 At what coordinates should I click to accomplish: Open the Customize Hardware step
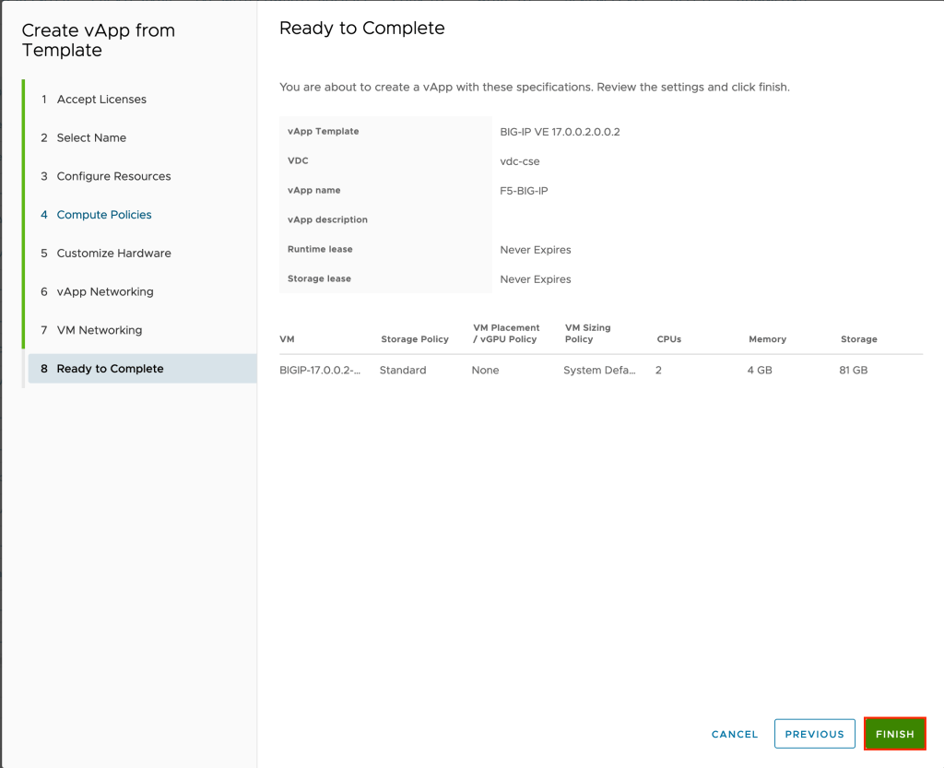113,254
